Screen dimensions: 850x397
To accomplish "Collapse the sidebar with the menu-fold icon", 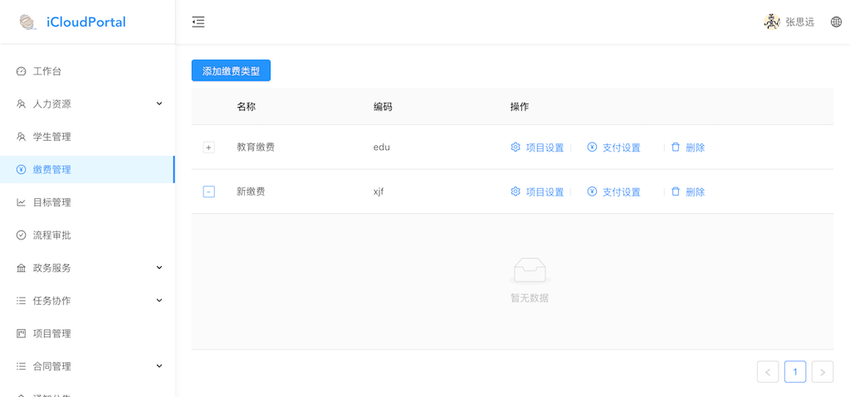I will tap(198, 22).
